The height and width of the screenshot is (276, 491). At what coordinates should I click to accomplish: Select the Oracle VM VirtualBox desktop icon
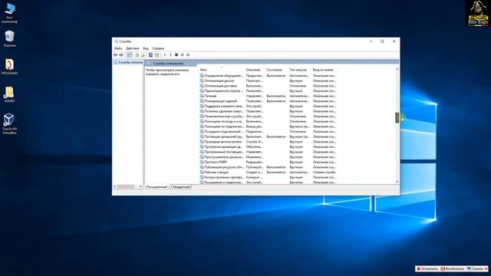pos(9,123)
